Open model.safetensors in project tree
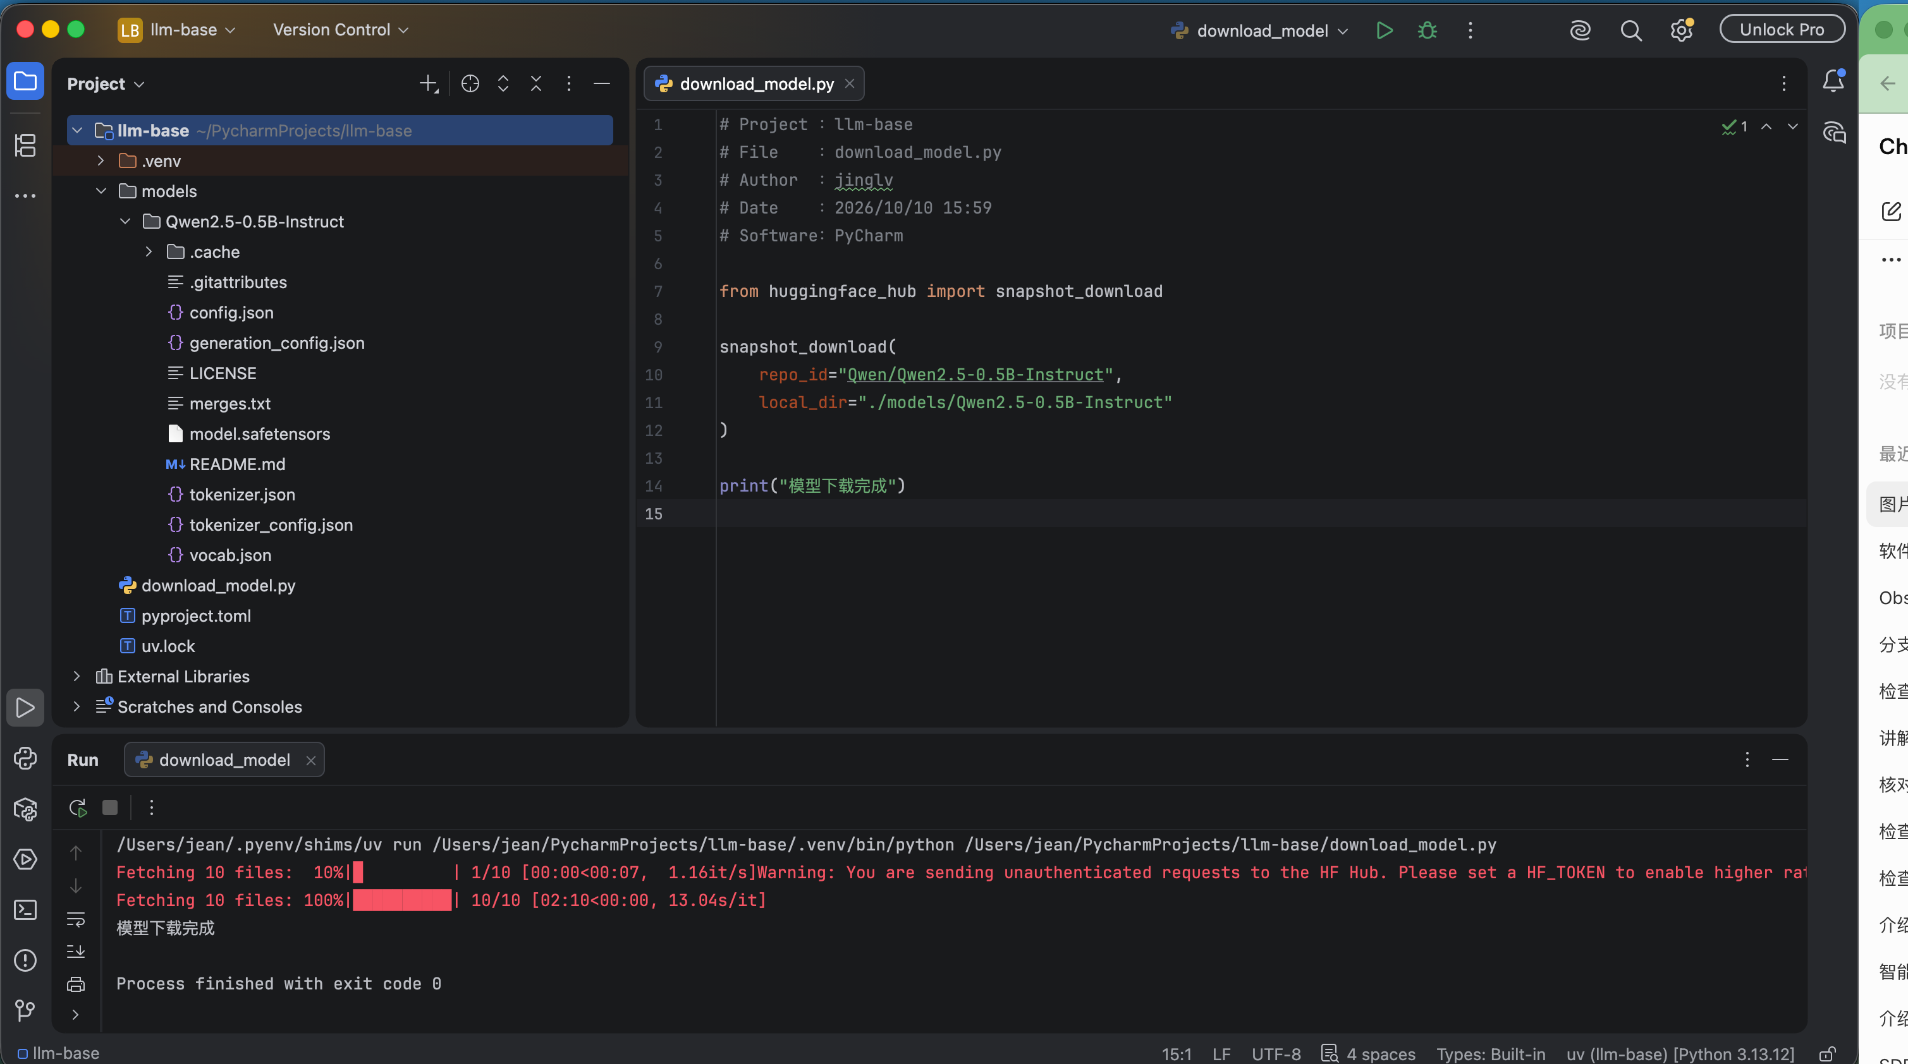 point(259,434)
